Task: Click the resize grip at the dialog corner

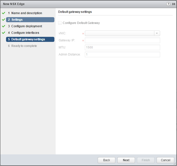Action: [175, 164]
